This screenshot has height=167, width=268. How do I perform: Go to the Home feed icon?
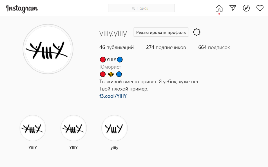(x=219, y=8)
